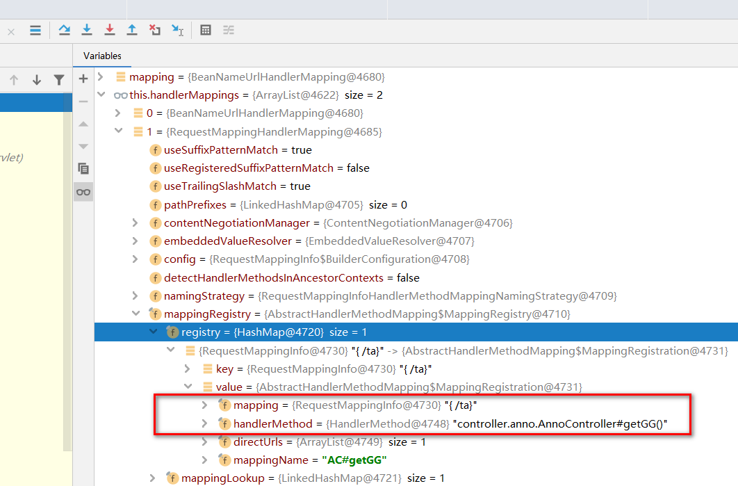Click the Step Out up-arrow icon

click(x=132, y=30)
